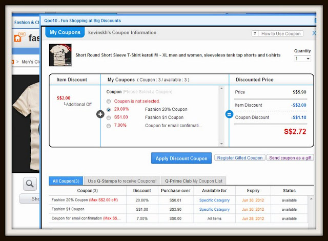The image size is (328, 241).
Task: Click Men's Cl breadcrumb in background page
Action: 31,62
